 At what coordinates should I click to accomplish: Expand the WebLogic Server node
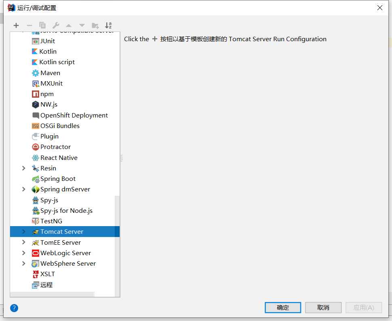(x=24, y=253)
